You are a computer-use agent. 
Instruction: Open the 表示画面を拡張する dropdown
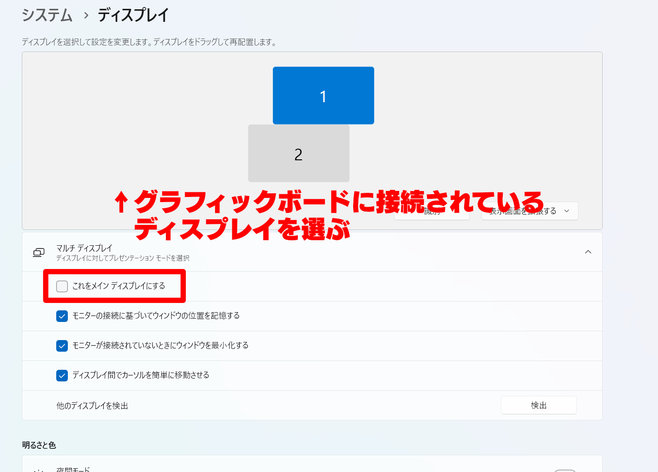point(530,211)
